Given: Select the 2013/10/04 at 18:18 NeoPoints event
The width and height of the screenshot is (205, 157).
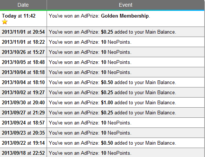Looking at the screenshot, I should point(90,72).
